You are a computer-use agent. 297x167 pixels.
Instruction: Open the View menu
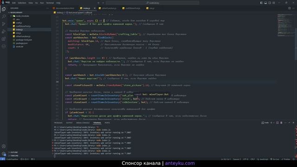click(x=31, y=3)
